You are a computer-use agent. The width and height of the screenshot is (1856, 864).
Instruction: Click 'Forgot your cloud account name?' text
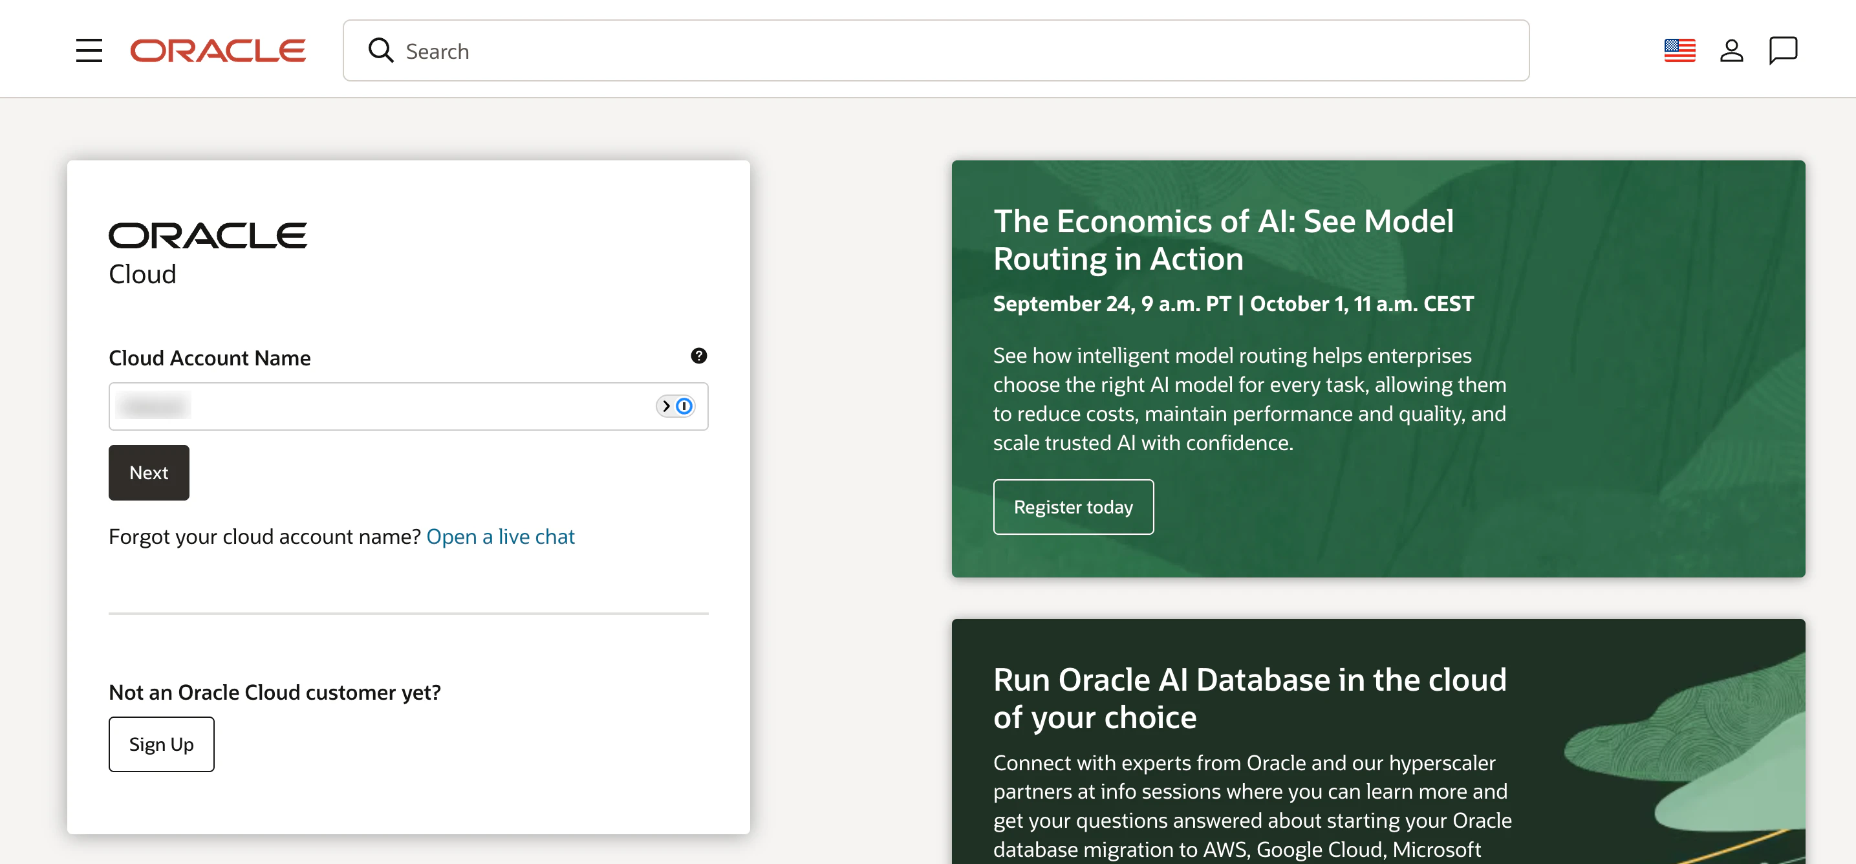pos(264,536)
